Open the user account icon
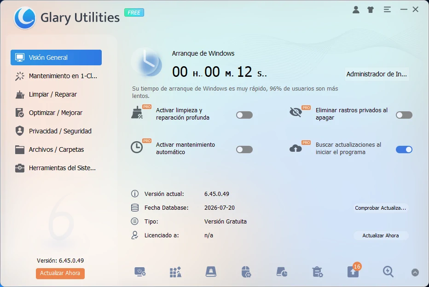Screen dimensions: 429x287 point(356,10)
